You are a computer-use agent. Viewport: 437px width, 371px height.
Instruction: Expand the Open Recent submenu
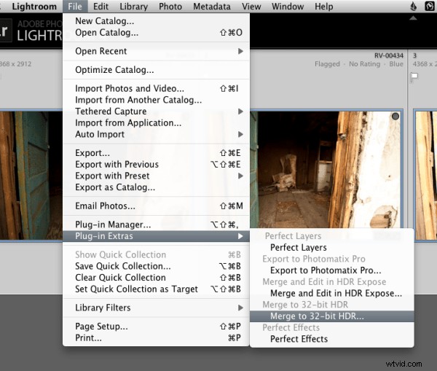click(x=156, y=51)
